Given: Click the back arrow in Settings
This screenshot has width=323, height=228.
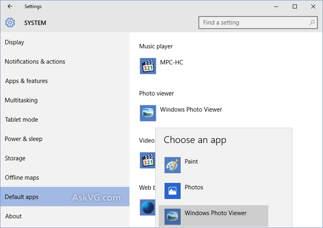Looking at the screenshot, I should (x=10, y=6).
